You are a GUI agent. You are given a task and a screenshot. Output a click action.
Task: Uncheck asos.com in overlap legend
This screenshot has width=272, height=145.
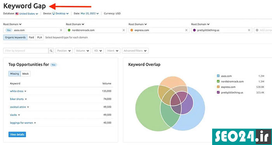coord(218,76)
